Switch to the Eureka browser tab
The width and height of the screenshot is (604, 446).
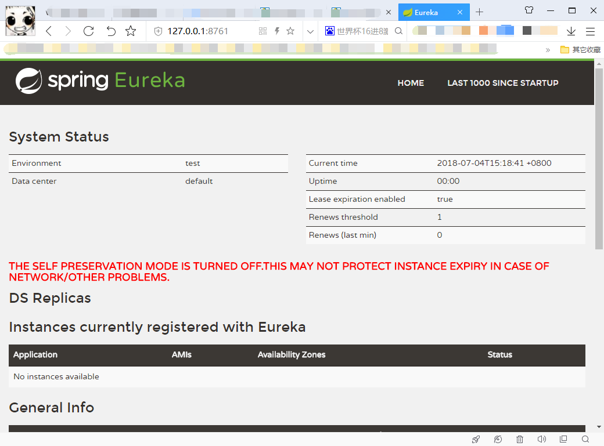(434, 12)
